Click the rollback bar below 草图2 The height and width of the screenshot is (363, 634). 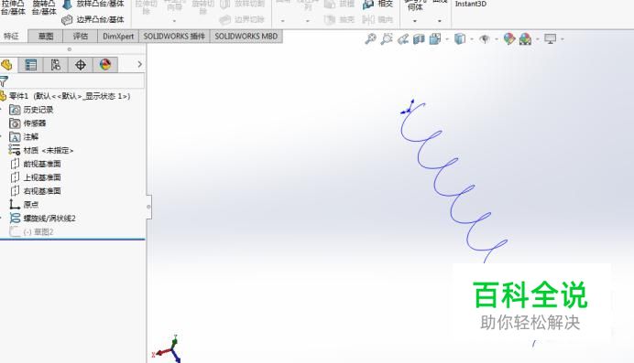tap(72, 240)
